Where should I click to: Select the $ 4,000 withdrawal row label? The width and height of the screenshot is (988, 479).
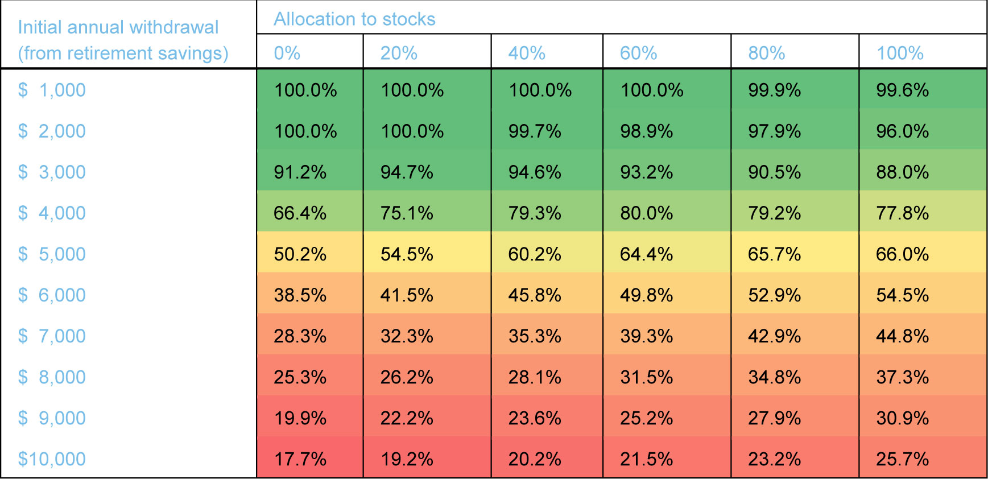tap(52, 213)
